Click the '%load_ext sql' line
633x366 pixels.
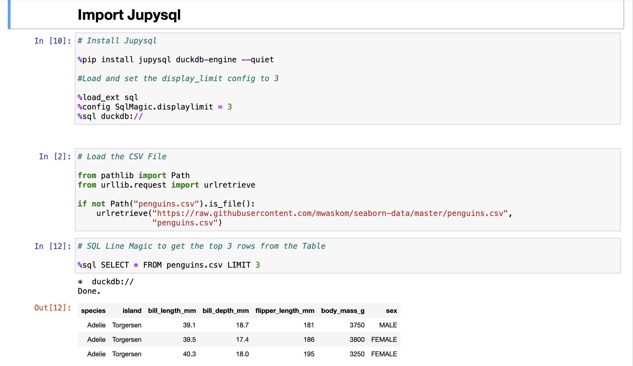pos(108,97)
